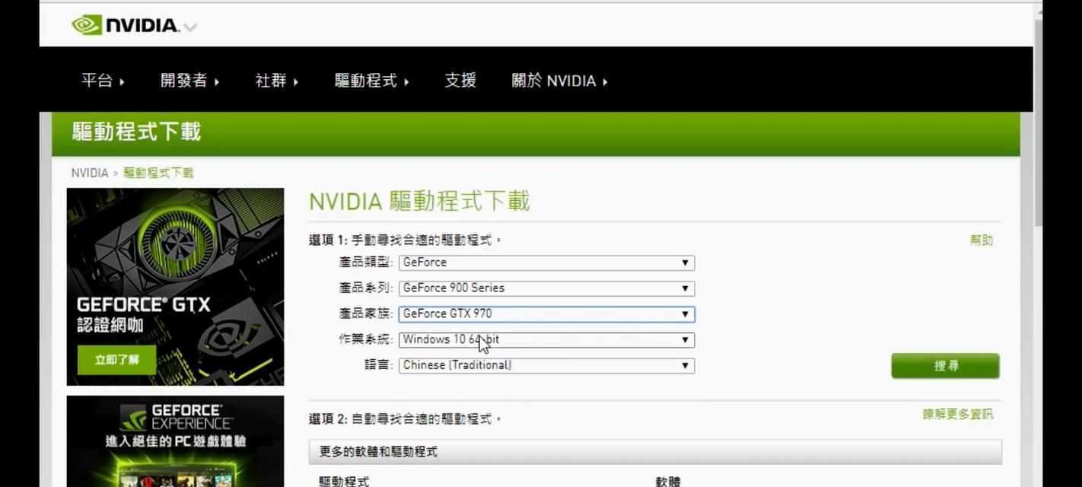
Task: Open the 產品家族 GeForce GTX 970 dropdown
Action: (546, 314)
